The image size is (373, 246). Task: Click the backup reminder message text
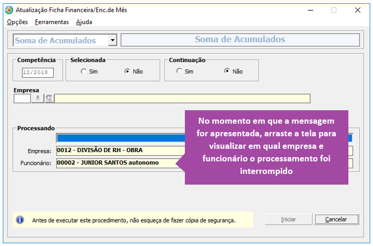click(134, 220)
